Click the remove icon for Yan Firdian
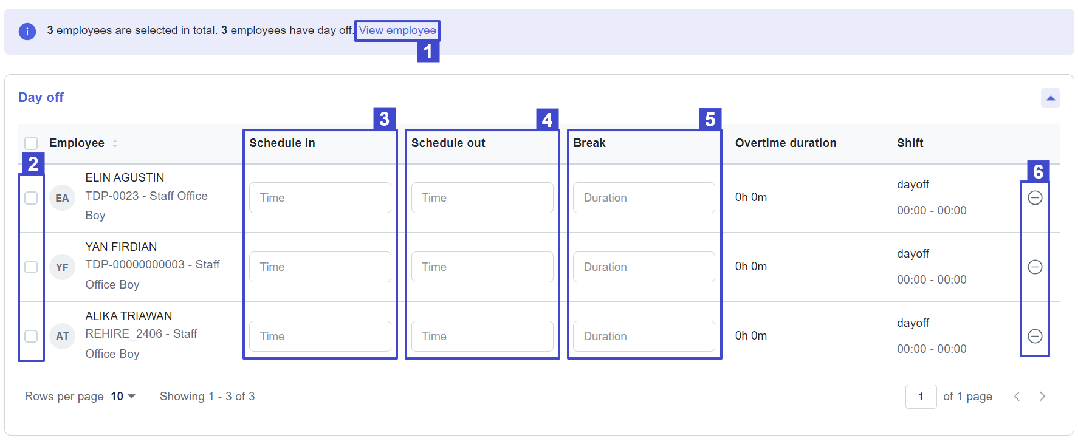Image resolution: width=1078 pixels, height=441 pixels. [1035, 267]
